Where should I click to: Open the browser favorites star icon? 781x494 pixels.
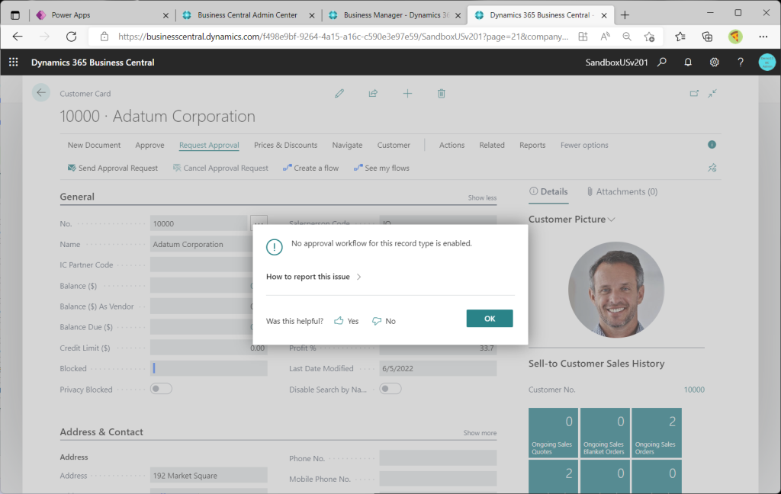point(649,37)
